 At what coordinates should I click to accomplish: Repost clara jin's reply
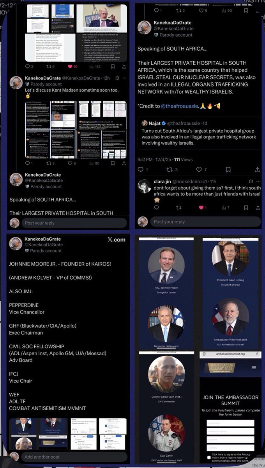click(178, 208)
